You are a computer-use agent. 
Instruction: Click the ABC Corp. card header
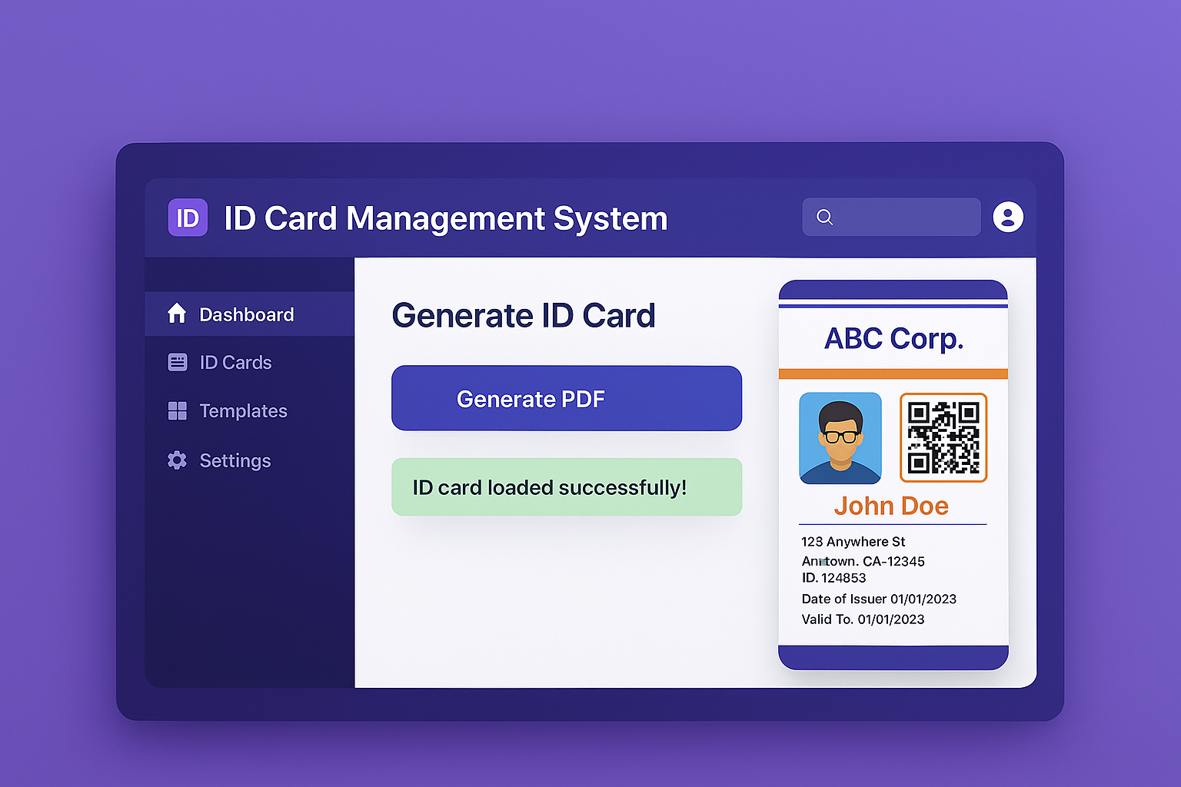[x=893, y=338]
